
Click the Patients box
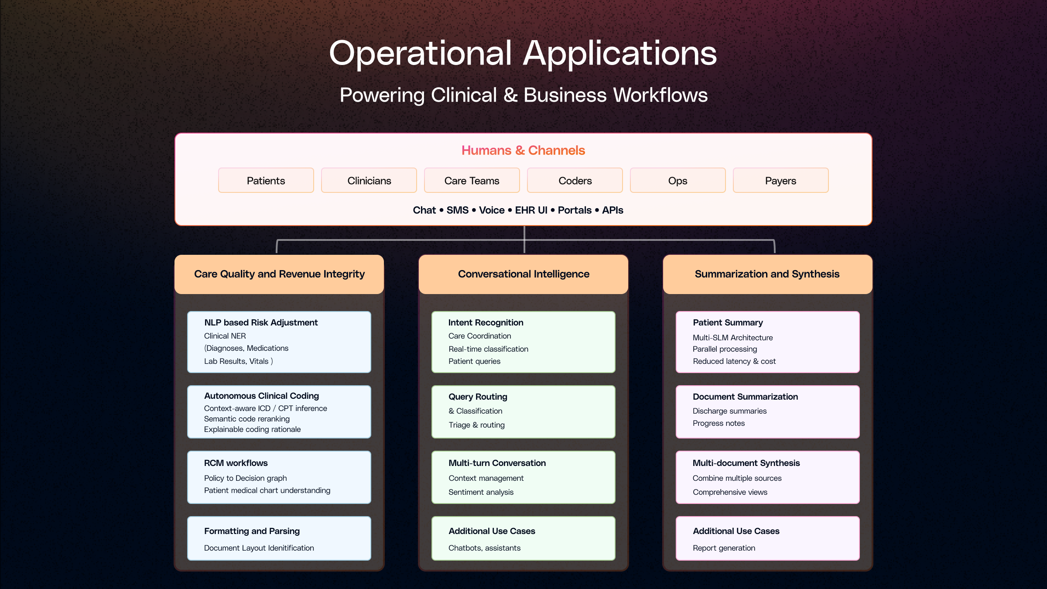(x=266, y=180)
